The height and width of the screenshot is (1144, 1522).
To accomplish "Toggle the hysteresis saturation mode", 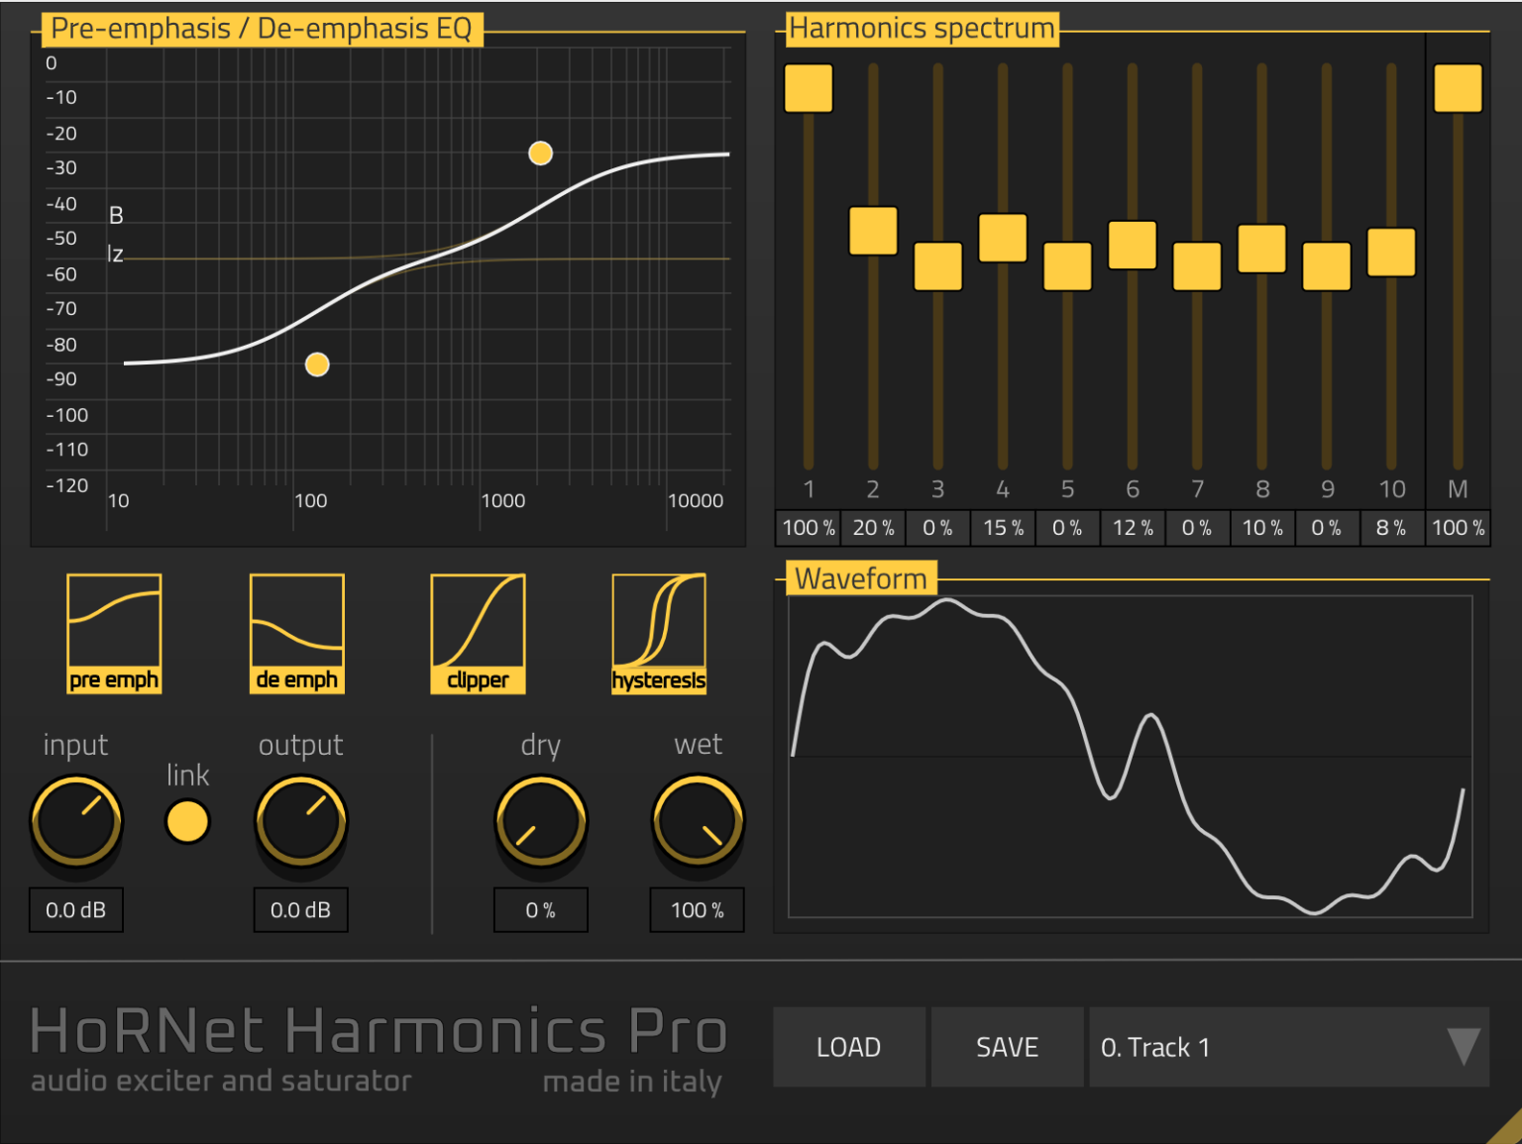I will tap(658, 634).
